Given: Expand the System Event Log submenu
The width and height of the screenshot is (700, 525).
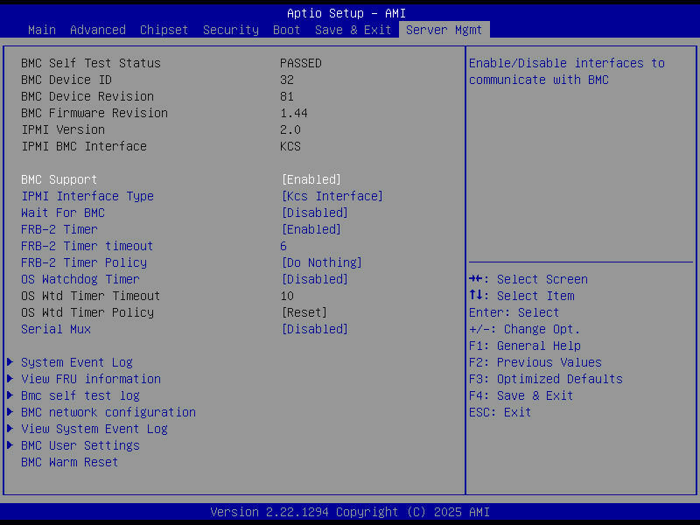Looking at the screenshot, I should pyautogui.click(x=77, y=361).
